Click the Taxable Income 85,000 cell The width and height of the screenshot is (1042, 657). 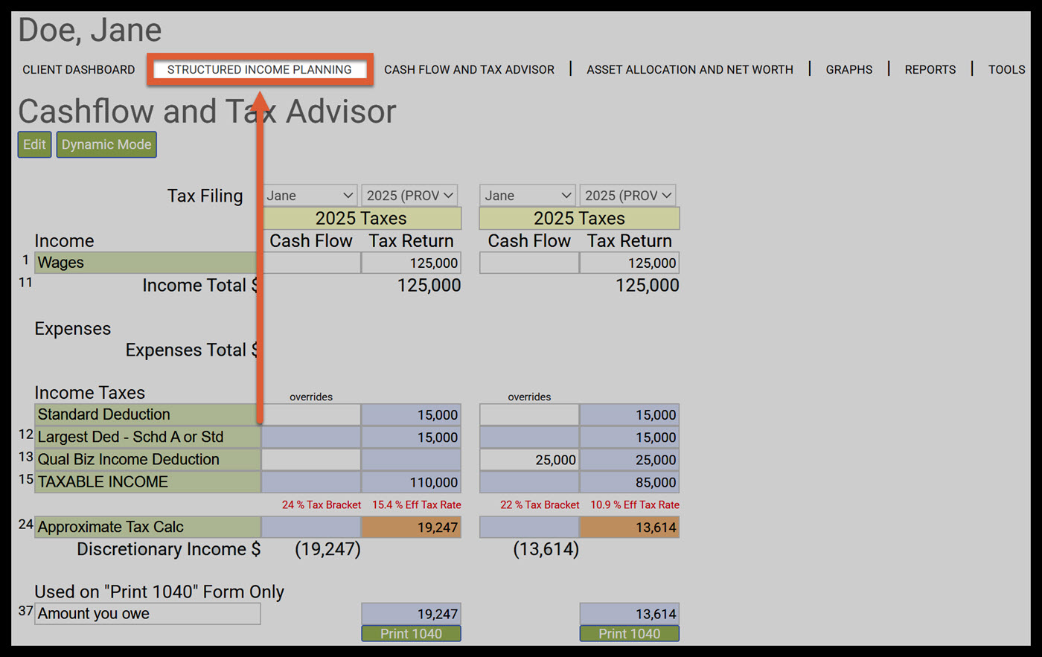pyautogui.click(x=630, y=481)
